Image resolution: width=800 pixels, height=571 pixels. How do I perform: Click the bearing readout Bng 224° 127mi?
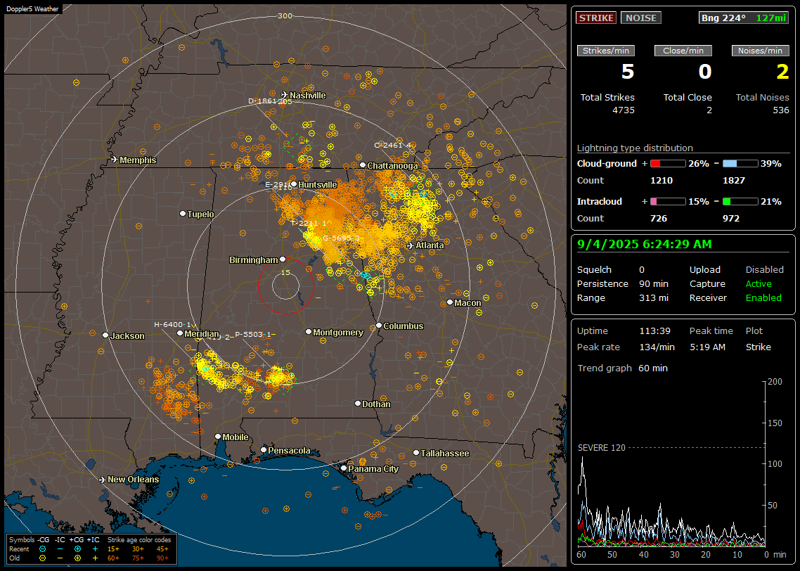point(744,18)
